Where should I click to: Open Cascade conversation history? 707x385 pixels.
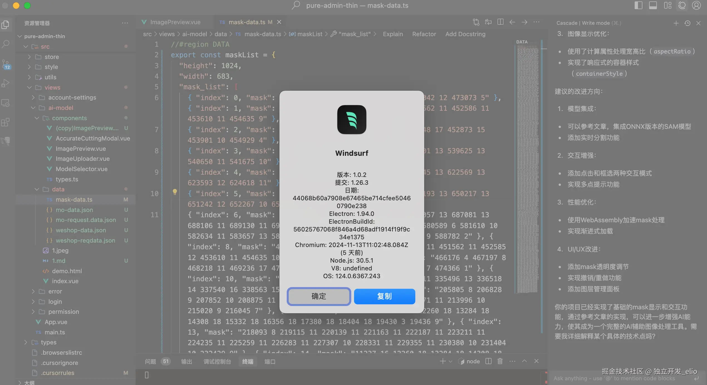click(688, 23)
